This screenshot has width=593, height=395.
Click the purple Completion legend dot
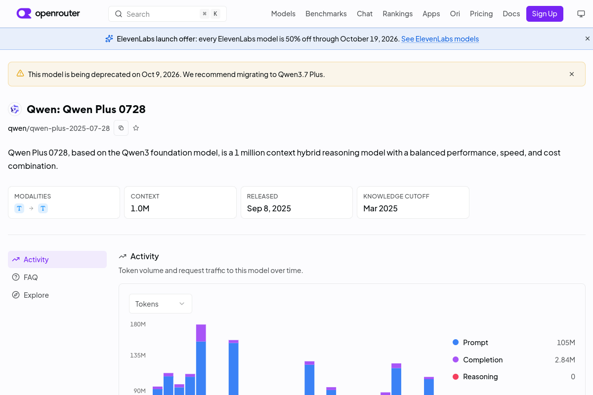pos(456,359)
